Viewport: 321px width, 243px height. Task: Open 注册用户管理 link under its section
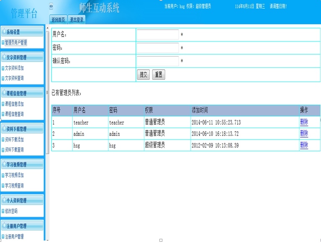coord(14,237)
